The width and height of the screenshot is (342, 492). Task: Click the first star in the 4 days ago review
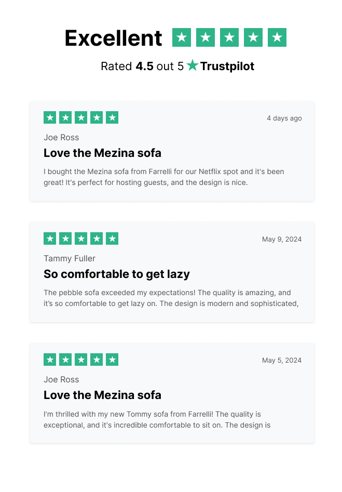point(50,117)
